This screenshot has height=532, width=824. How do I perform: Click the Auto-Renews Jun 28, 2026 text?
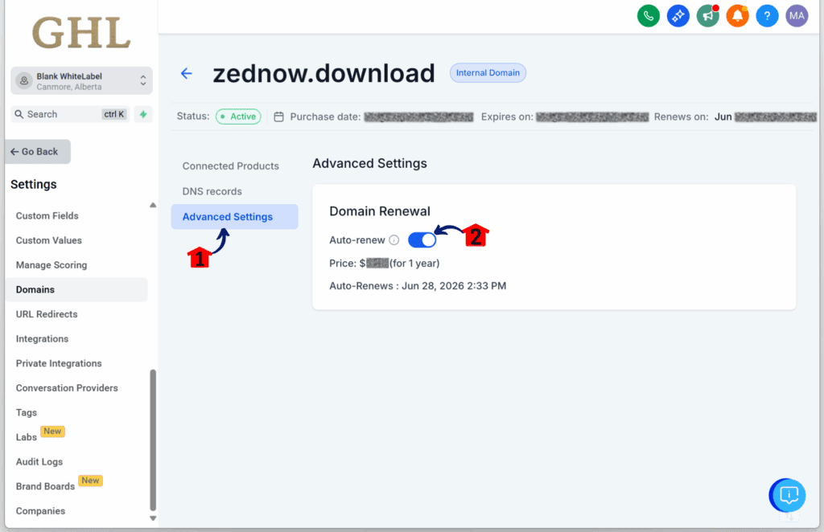point(418,286)
